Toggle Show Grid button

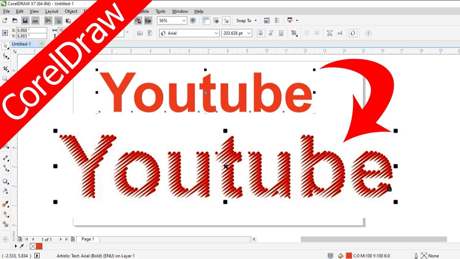coord(216,21)
